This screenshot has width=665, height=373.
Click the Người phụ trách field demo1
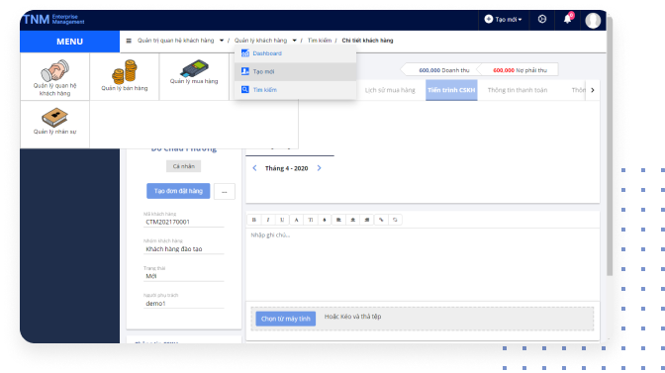tap(184, 303)
